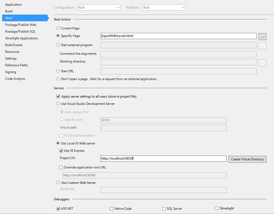
Task: Toggle the ASP.NET debugger checkbox
Action: tap(58, 209)
